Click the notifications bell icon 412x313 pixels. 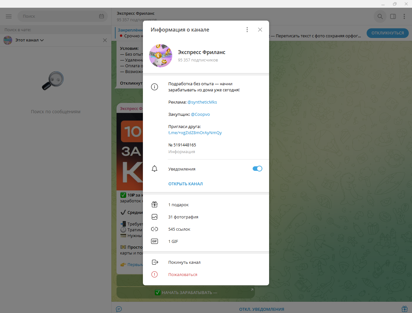coord(154,169)
